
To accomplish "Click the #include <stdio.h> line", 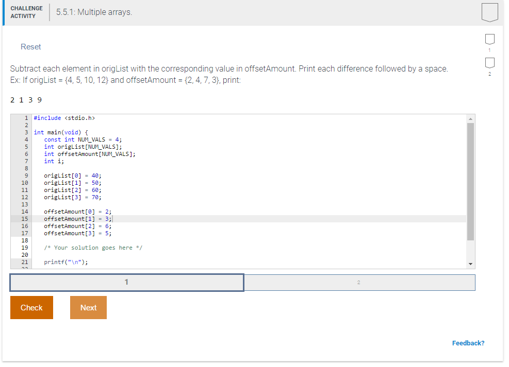I will coord(64,118).
